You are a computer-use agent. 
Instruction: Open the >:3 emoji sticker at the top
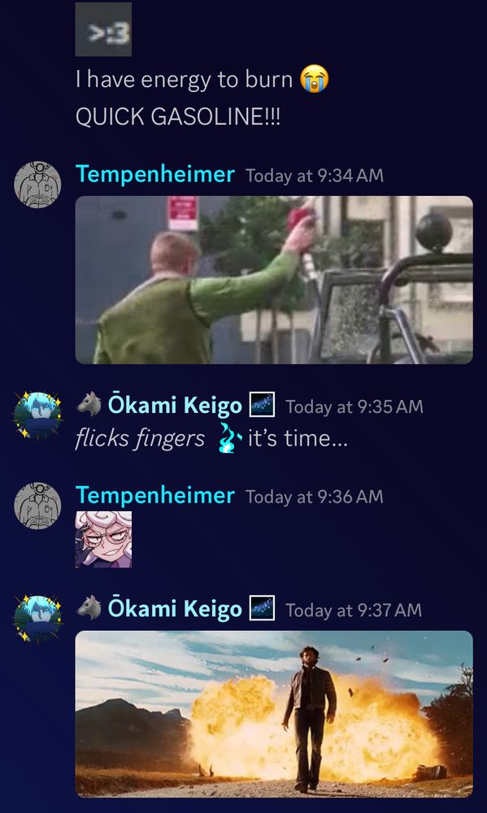click(x=103, y=29)
